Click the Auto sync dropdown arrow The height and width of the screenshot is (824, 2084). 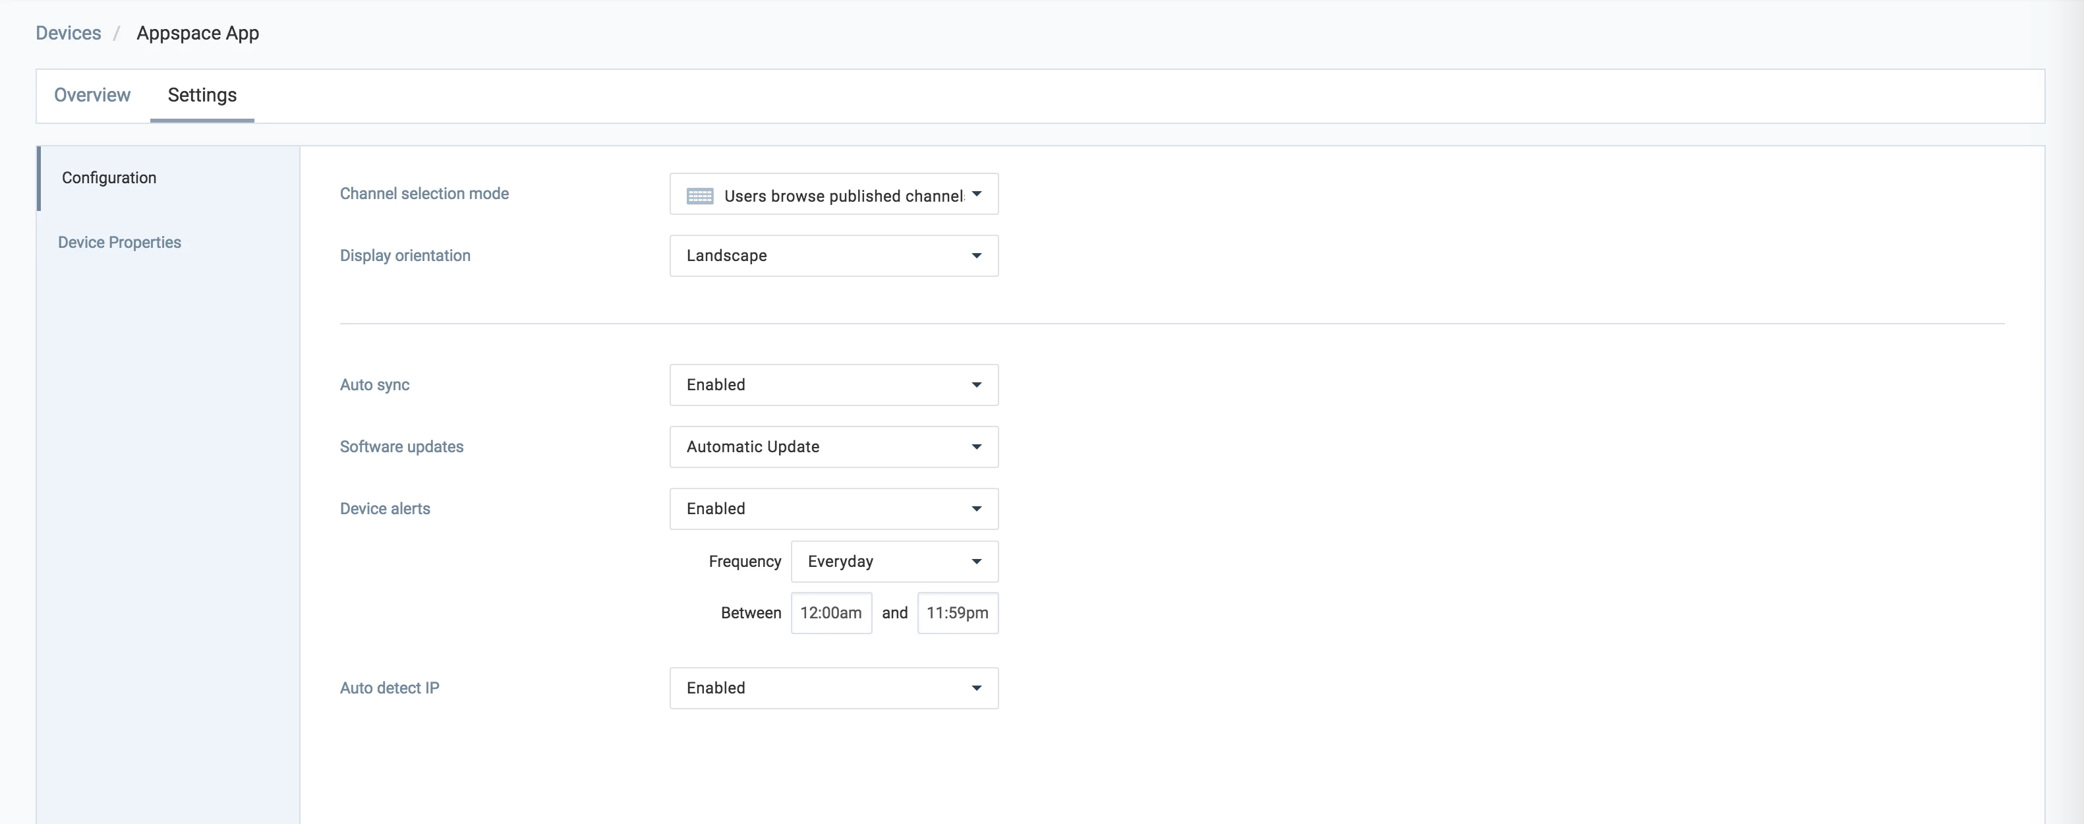click(x=977, y=385)
